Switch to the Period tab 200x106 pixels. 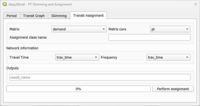tap(12, 16)
